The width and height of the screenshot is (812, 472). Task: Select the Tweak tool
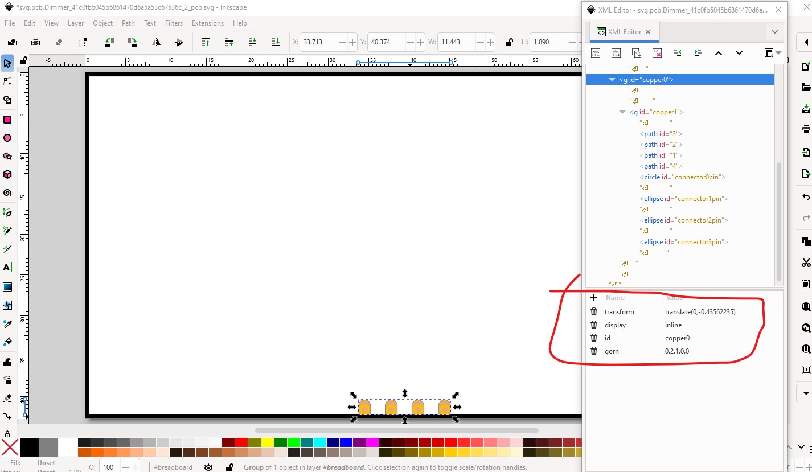click(7, 362)
